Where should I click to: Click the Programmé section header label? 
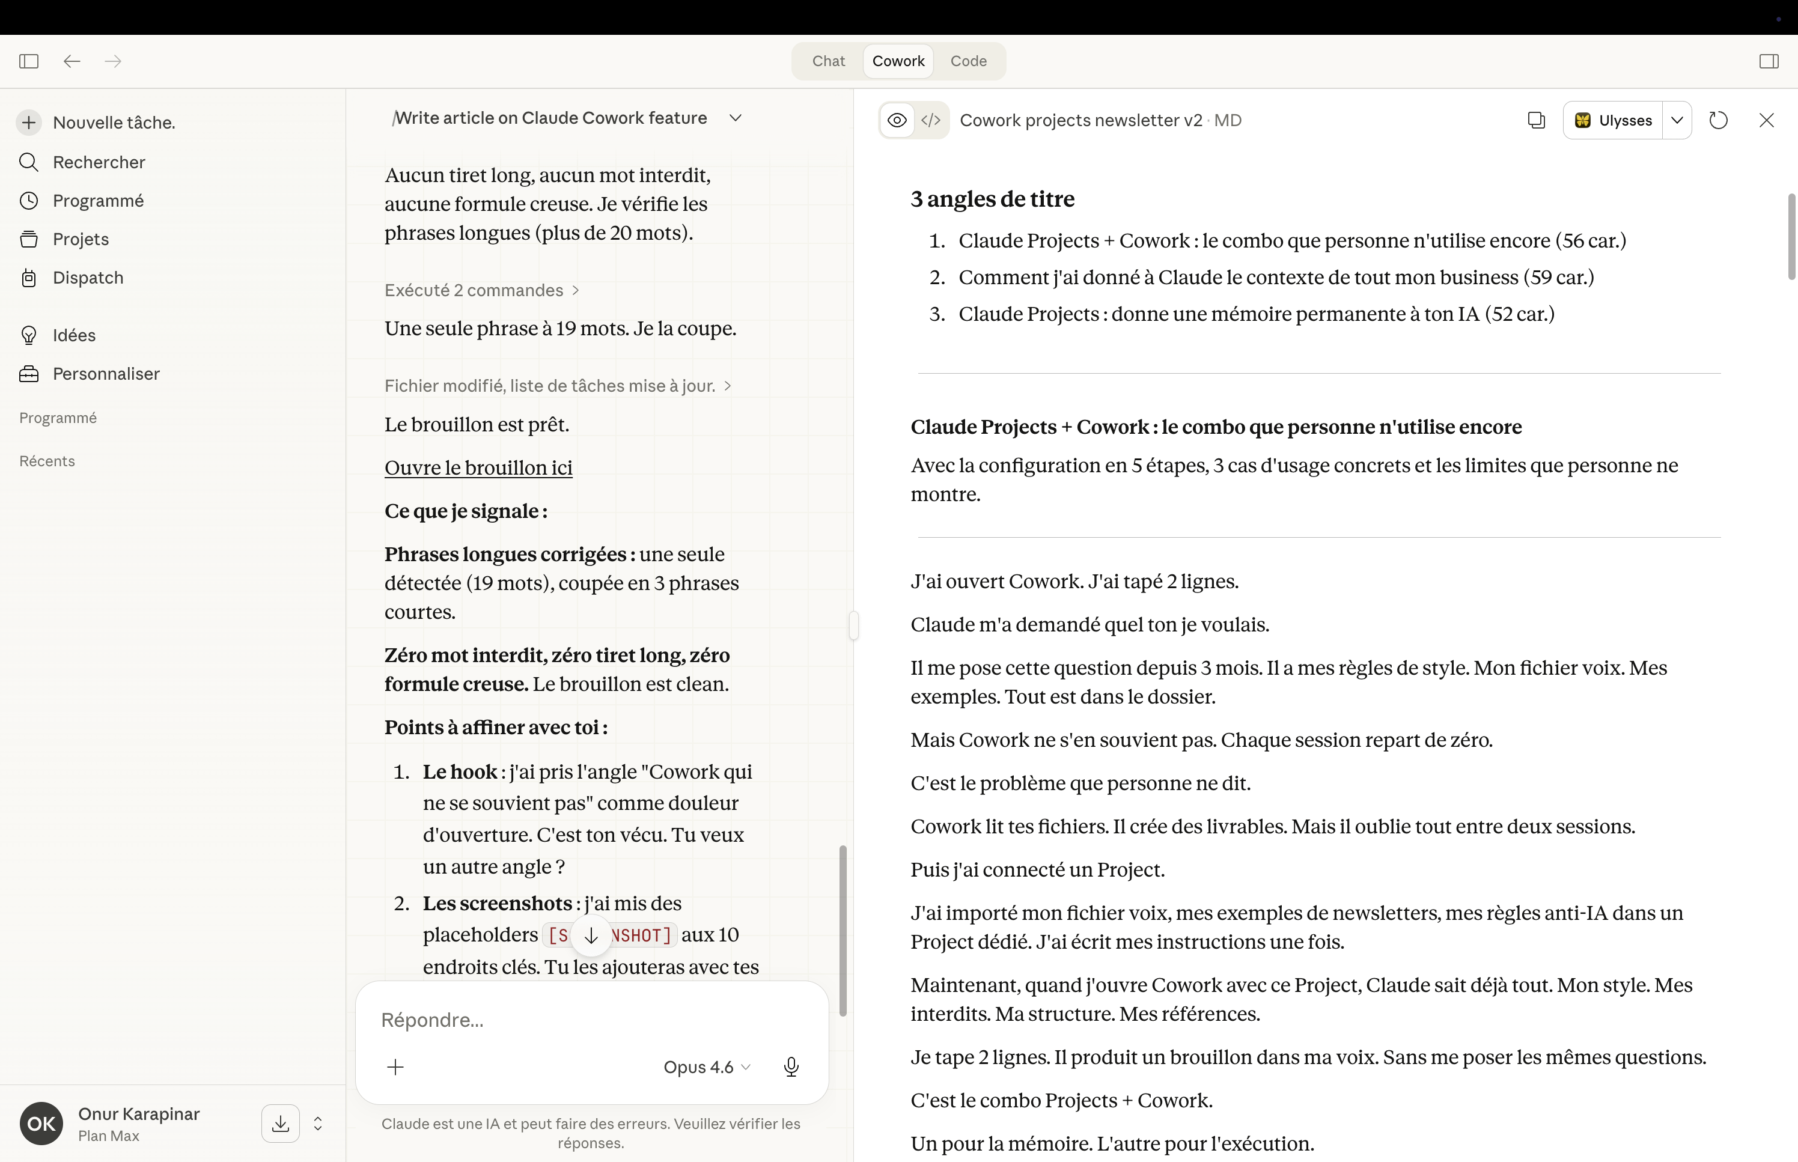pyautogui.click(x=58, y=418)
